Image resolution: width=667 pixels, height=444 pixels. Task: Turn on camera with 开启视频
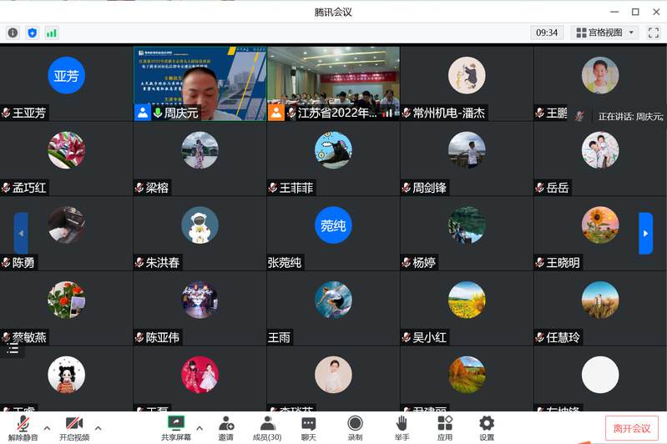point(73,427)
